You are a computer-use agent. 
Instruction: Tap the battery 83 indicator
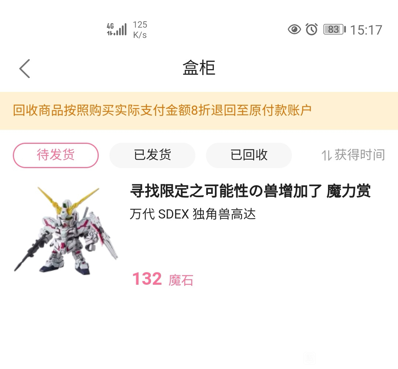(335, 29)
